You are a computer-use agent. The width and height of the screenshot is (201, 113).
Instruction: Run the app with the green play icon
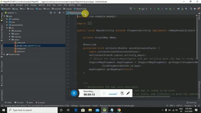click(x=151, y=9)
